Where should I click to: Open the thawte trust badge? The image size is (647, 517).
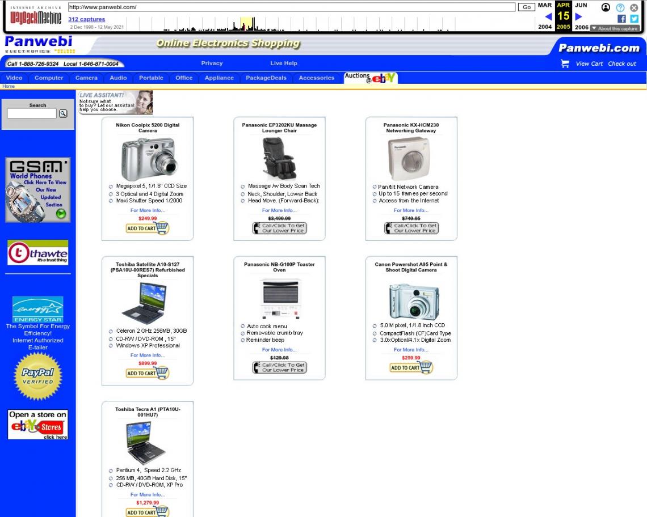click(38, 252)
